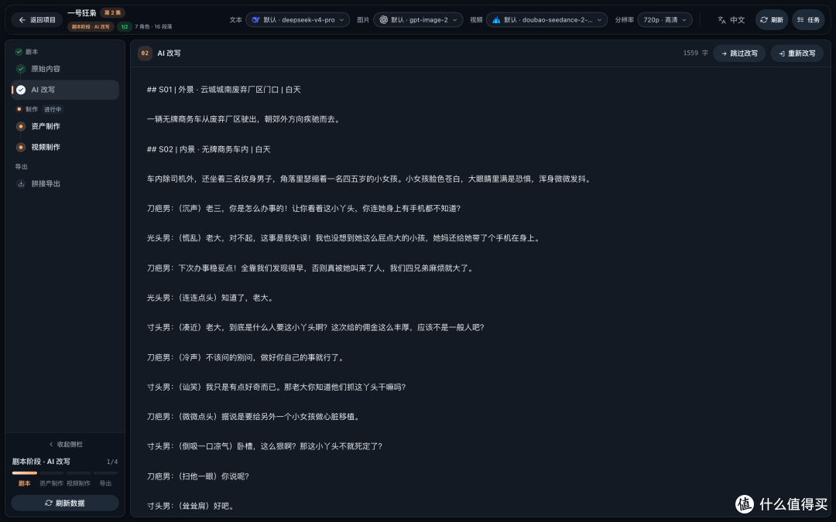Click the line '一辆无牌商务车从废弃厂区驶出'
The width and height of the screenshot is (836, 522).
(245, 119)
